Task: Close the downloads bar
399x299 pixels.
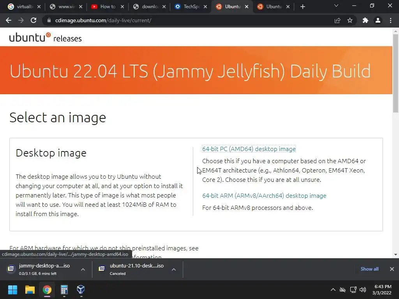Action: click(x=392, y=269)
